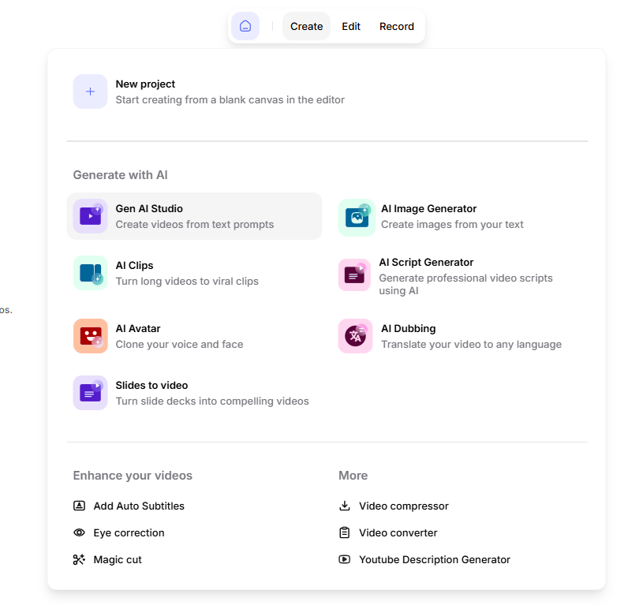This screenshot has height=605, width=628.
Task: Click the AI Dubbing icon
Action: click(356, 336)
